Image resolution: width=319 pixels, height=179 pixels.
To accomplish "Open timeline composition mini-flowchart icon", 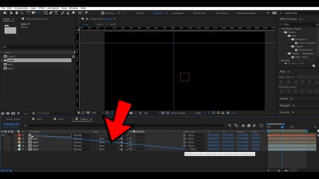I will (x=229, y=126).
